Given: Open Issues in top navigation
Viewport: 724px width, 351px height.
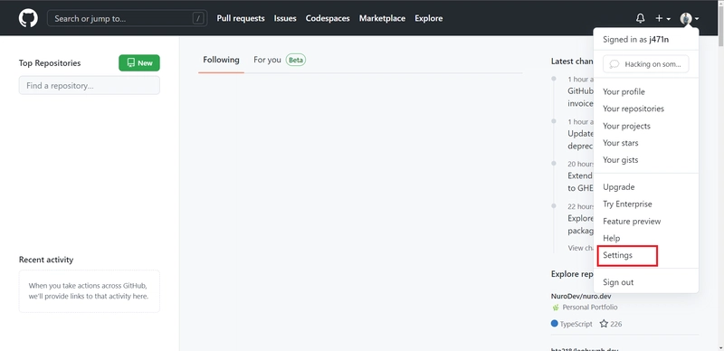Looking at the screenshot, I should tap(285, 18).
